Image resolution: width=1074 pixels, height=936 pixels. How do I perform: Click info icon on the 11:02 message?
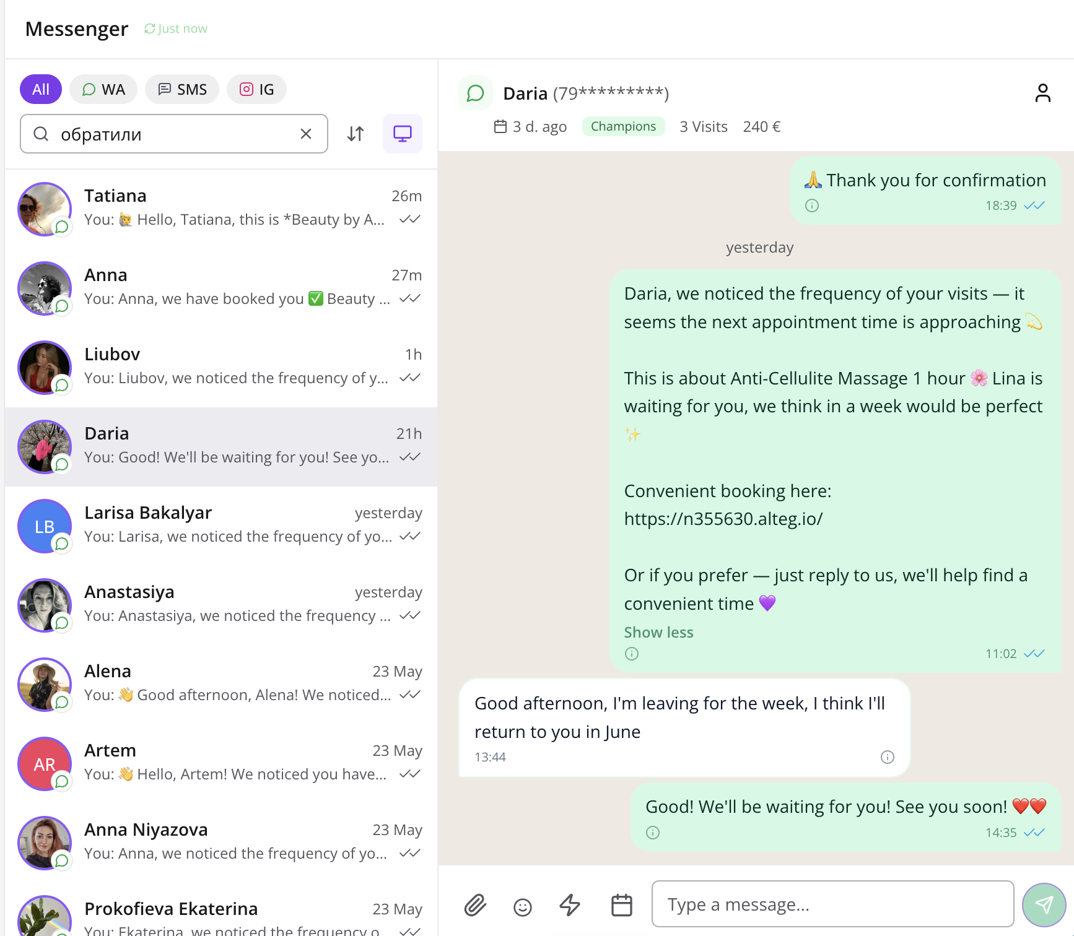click(632, 654)
